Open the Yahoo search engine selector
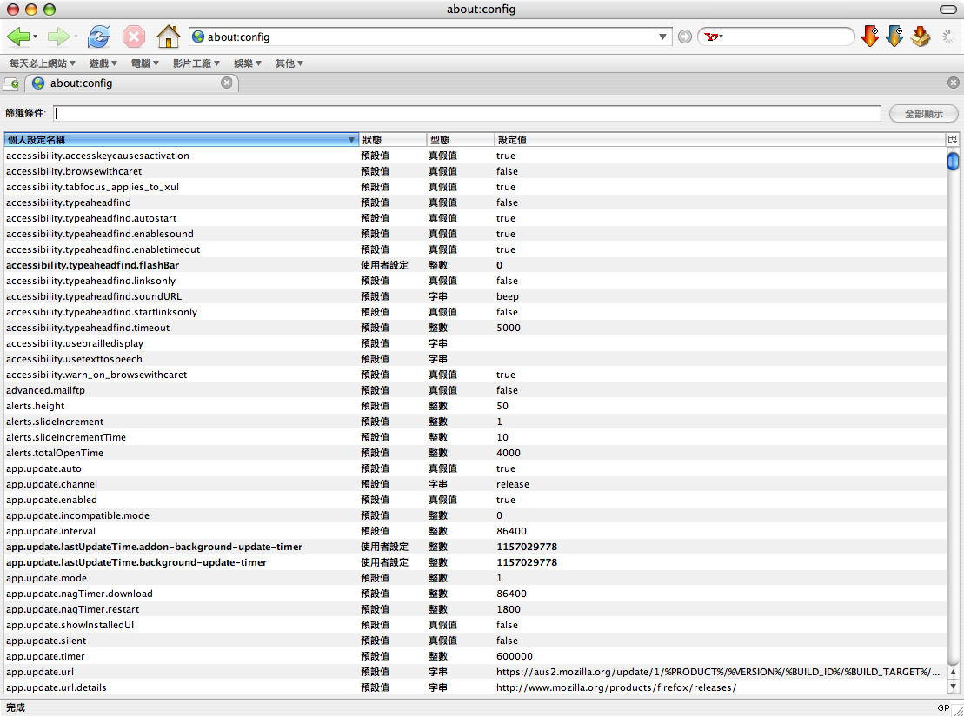Screen dimensions: 964x717 click(x=714, y=37)
